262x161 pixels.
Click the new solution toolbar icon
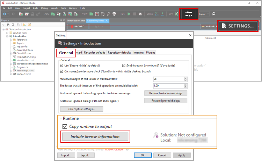(21, 14)
